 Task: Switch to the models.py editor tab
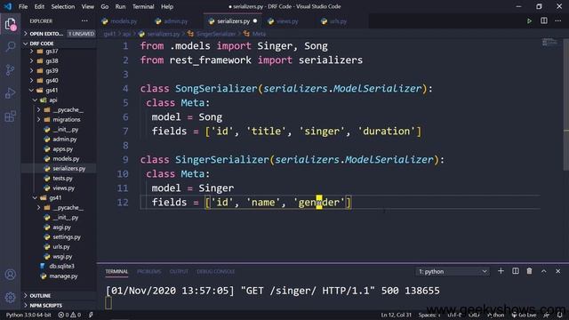click(124, 21)
